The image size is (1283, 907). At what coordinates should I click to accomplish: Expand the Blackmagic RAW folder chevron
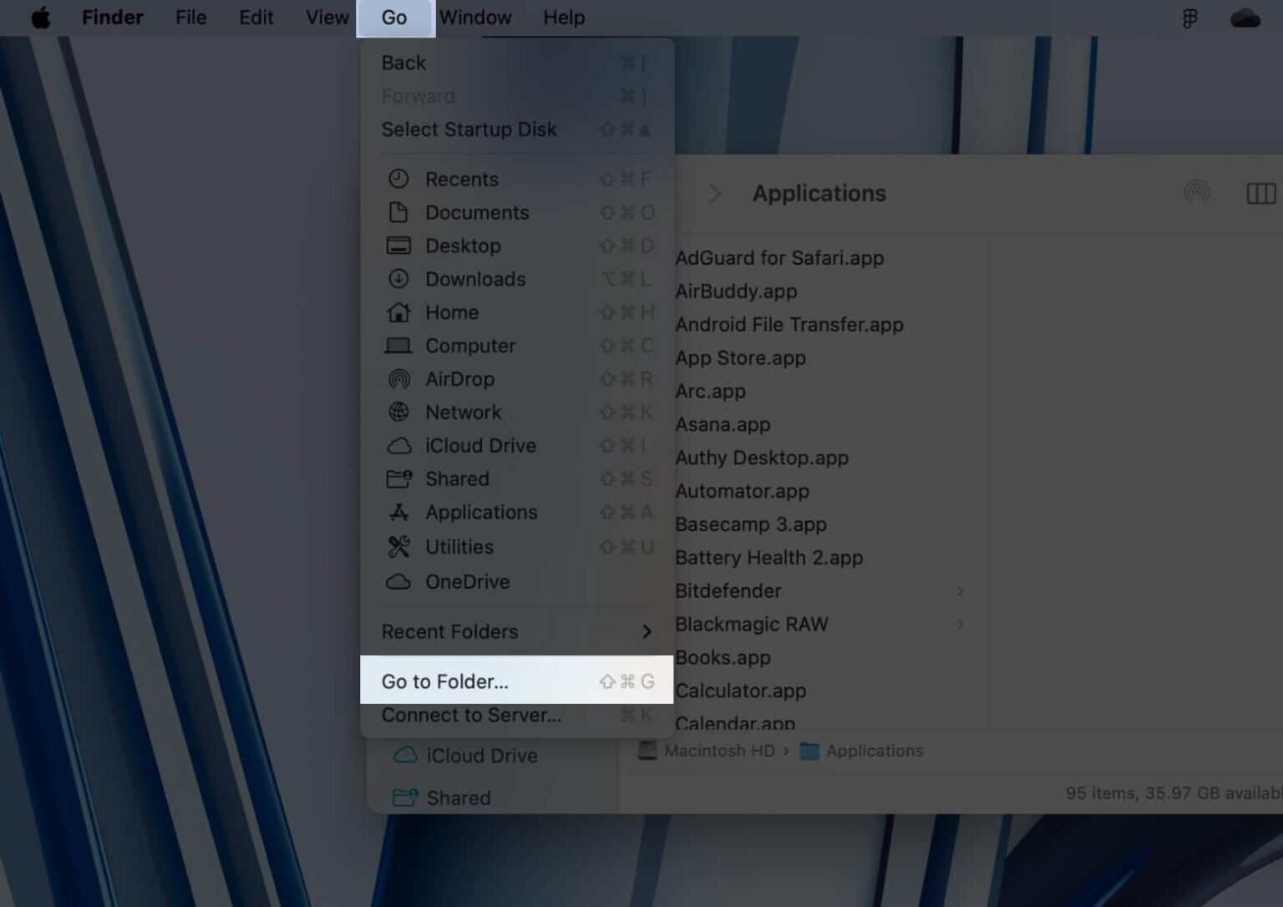(961, 624)
